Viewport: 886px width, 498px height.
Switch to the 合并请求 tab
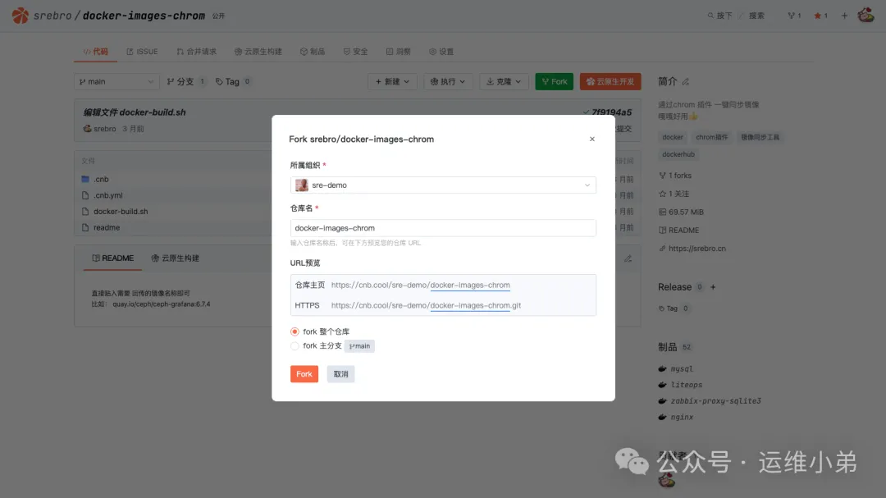196,52
